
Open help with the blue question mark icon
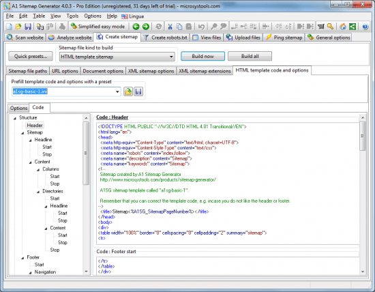365,27
